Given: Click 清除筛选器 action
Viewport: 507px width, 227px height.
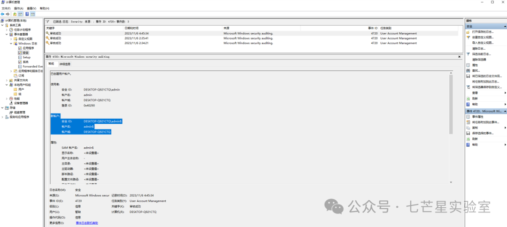Looking at the screenshot, I should coord(479,60).
